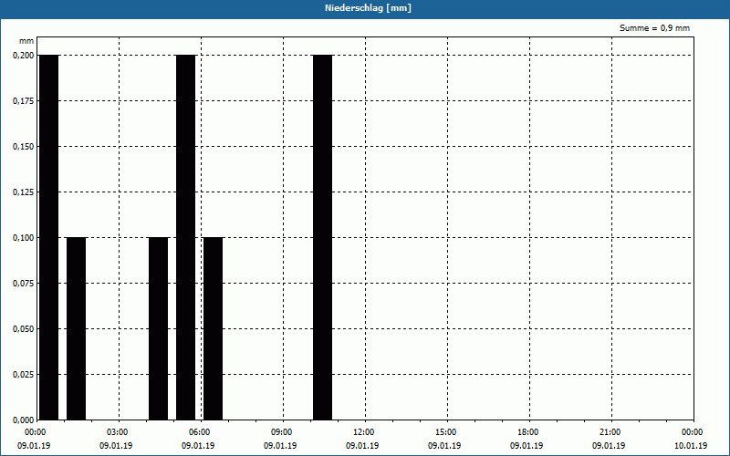Click the Niederschlag [mm] chart title

[x=368, y=8]
